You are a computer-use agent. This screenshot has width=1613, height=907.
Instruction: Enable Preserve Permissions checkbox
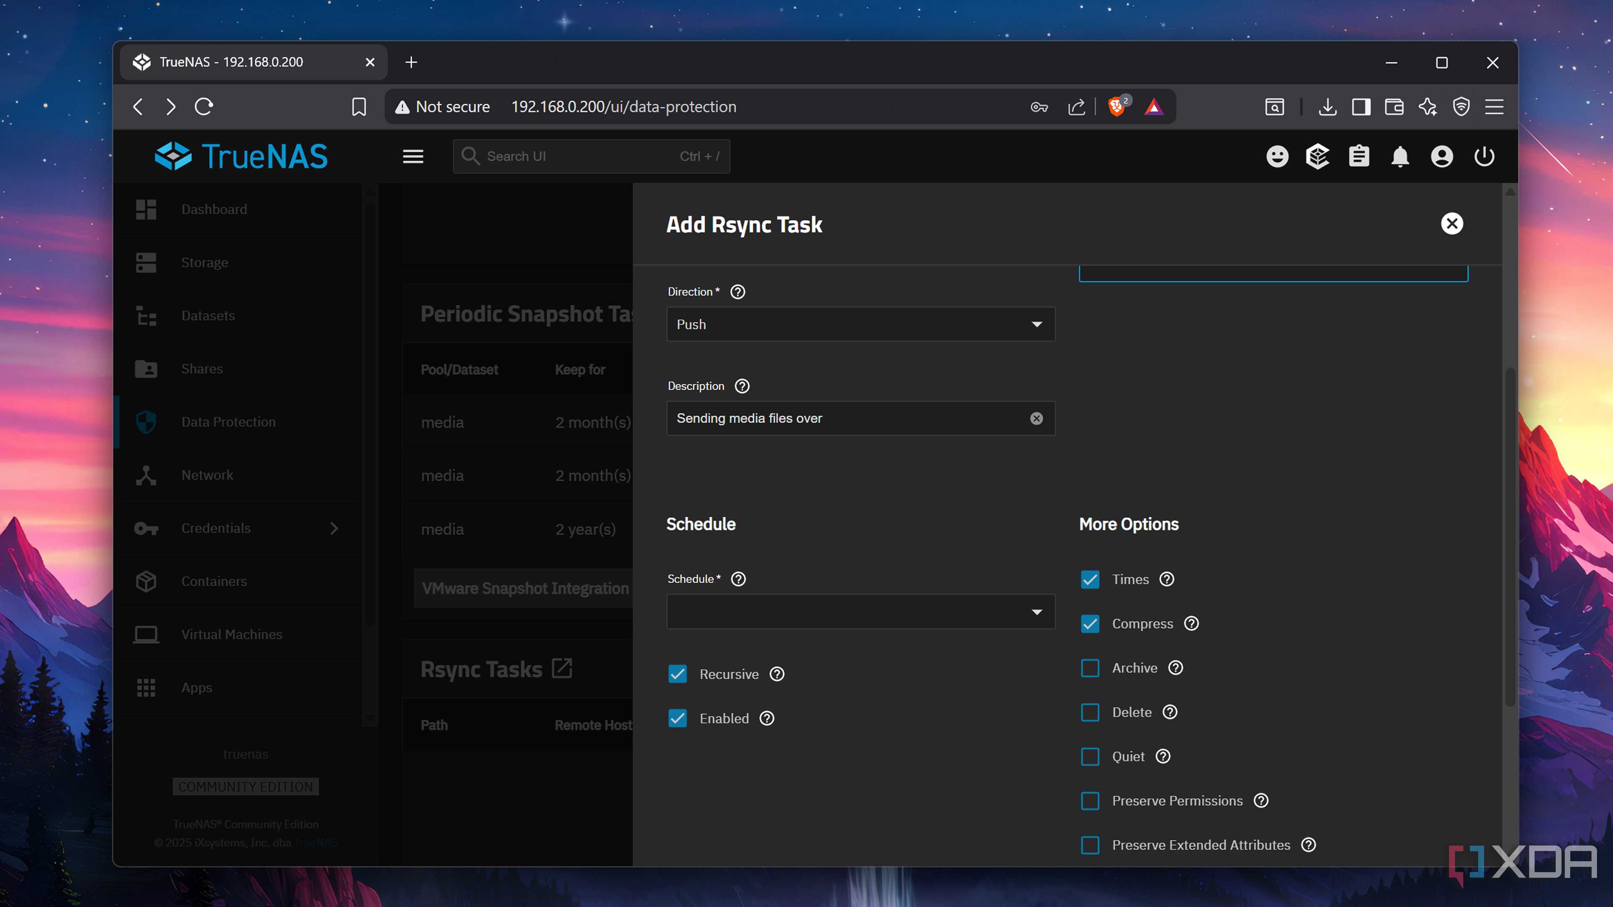pyautogui.click(x=1090, y=801)
